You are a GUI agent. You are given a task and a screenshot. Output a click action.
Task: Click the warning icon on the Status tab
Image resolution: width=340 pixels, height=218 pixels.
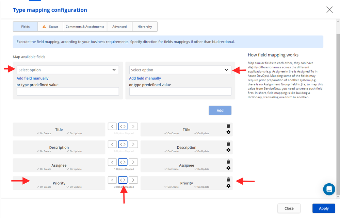pyautogui.click(x=44, y=26)
